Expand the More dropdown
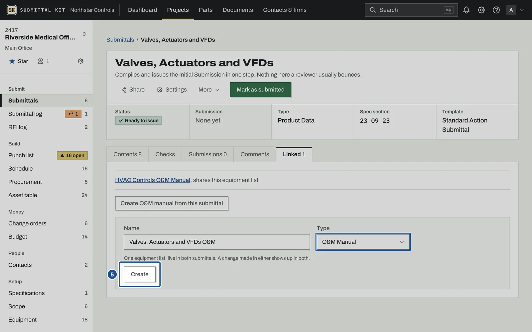Viewport: 532px width, 332px height. pyautogui.click(x=209, y=90)
